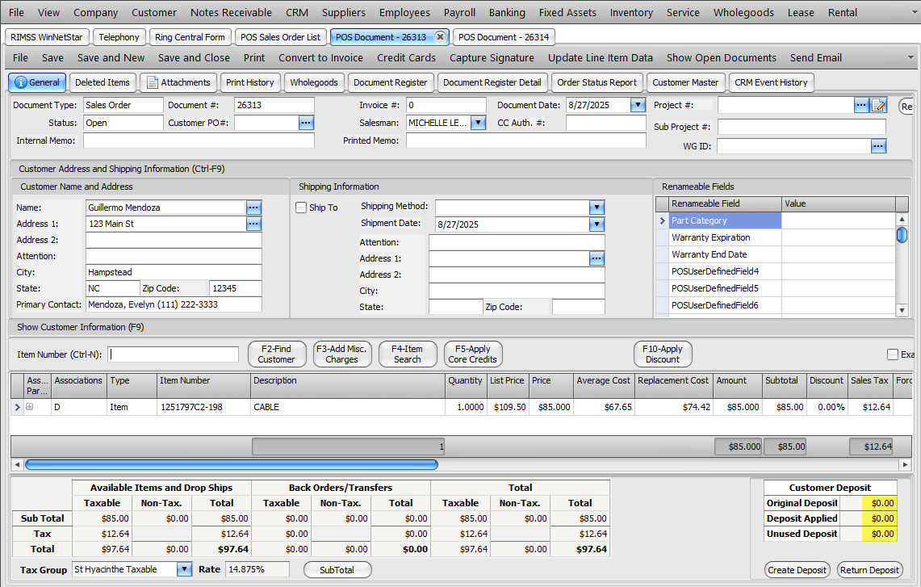This screenshot has width=921, height=587.
Task: Enable the Ship To checkbox
Action: point(302,208)
